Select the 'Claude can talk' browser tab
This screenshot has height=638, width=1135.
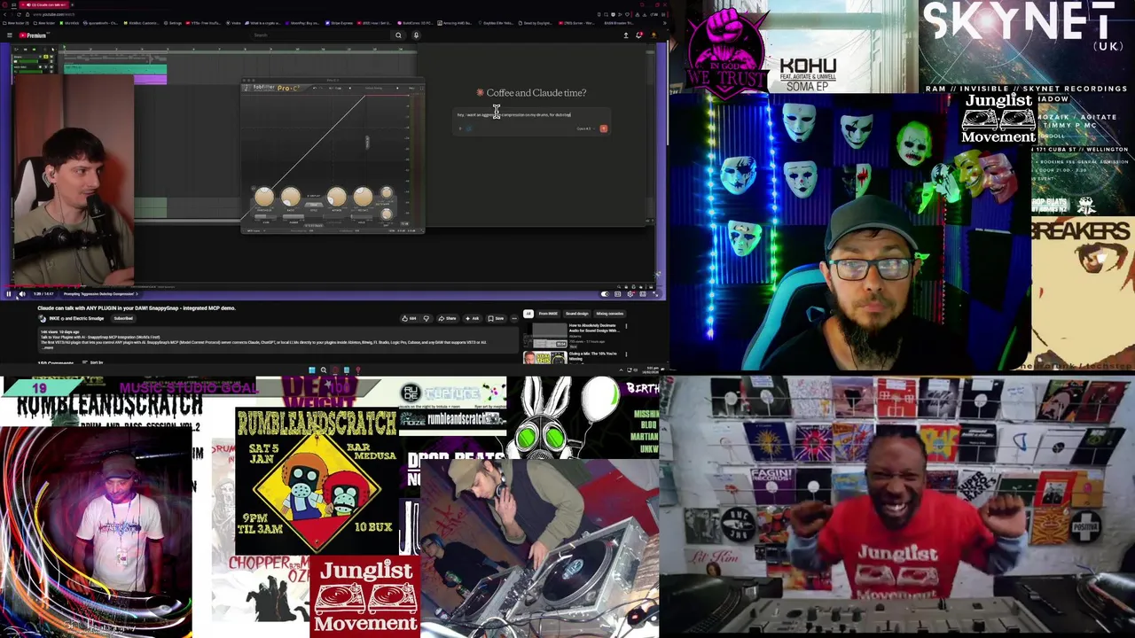(x=43, y=4)
